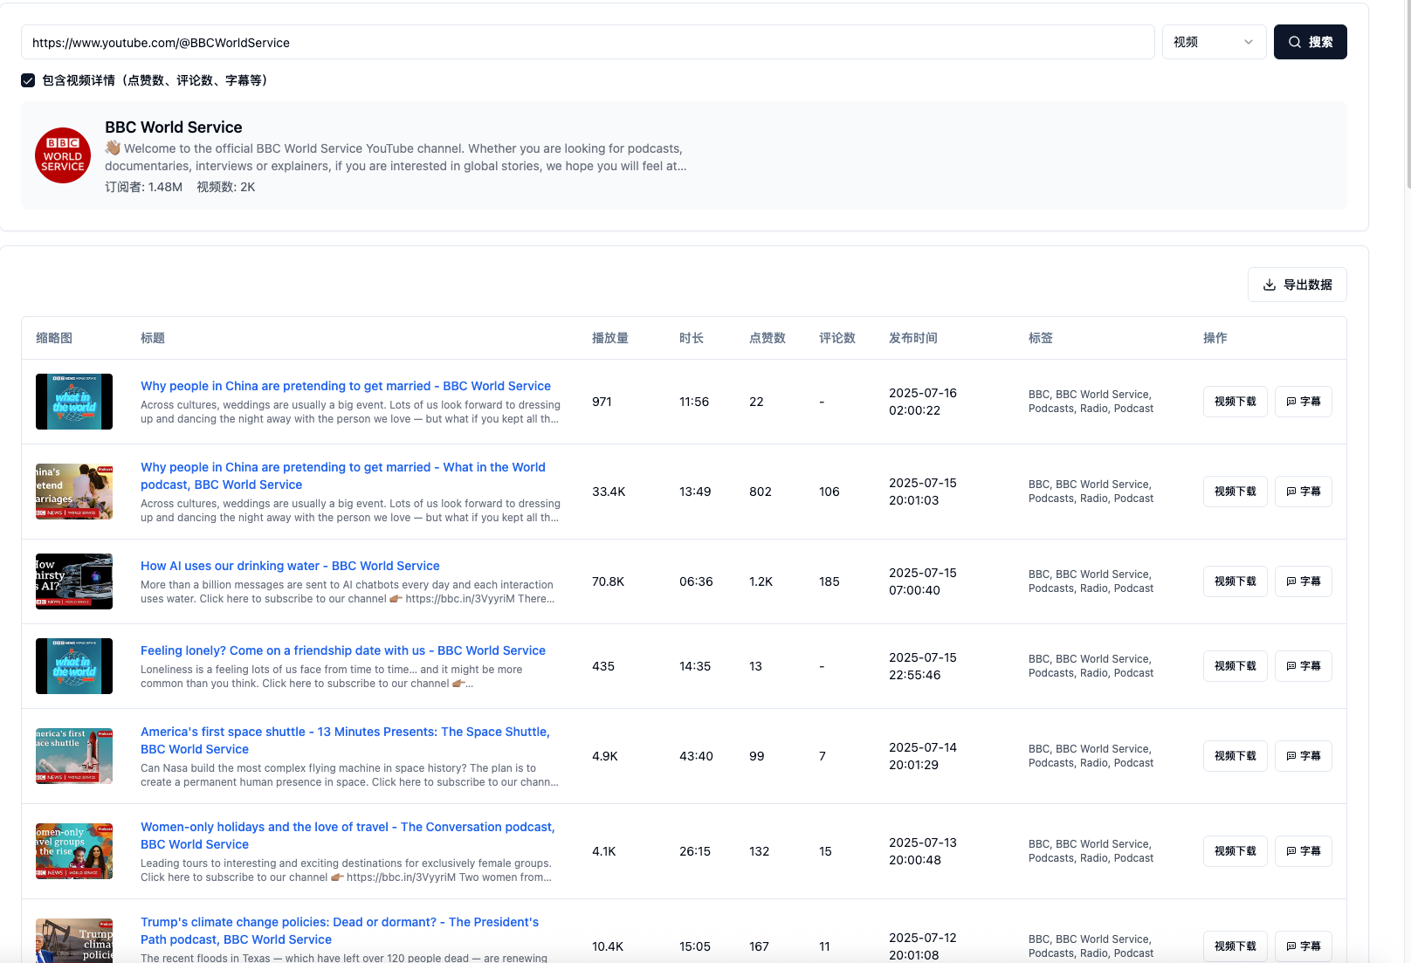Click the 播放量 column header
Image resolution: width=1411 pixels, height=963 pixels.
(x=609, y=338)
